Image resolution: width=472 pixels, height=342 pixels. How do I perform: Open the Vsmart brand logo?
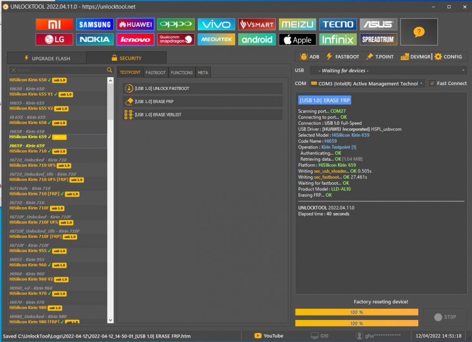click(257, 24)
